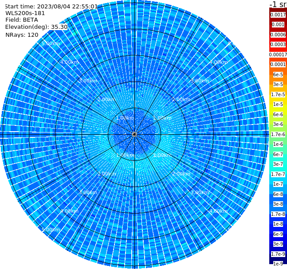This screenshot has width=287, height=269.
Task: Pick the 0.0003 colorbar value
Action: tap(278, 44)
